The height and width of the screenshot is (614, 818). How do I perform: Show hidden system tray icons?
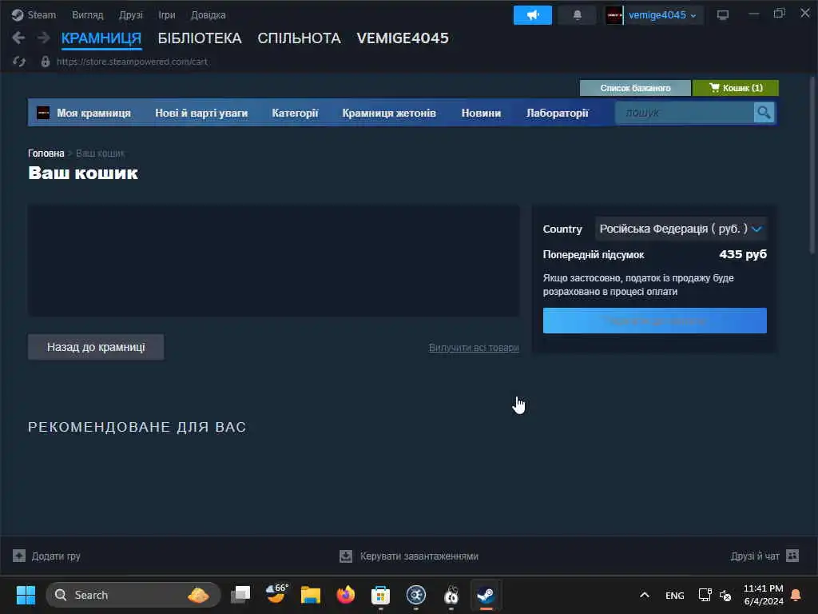[x=645, y=595]
